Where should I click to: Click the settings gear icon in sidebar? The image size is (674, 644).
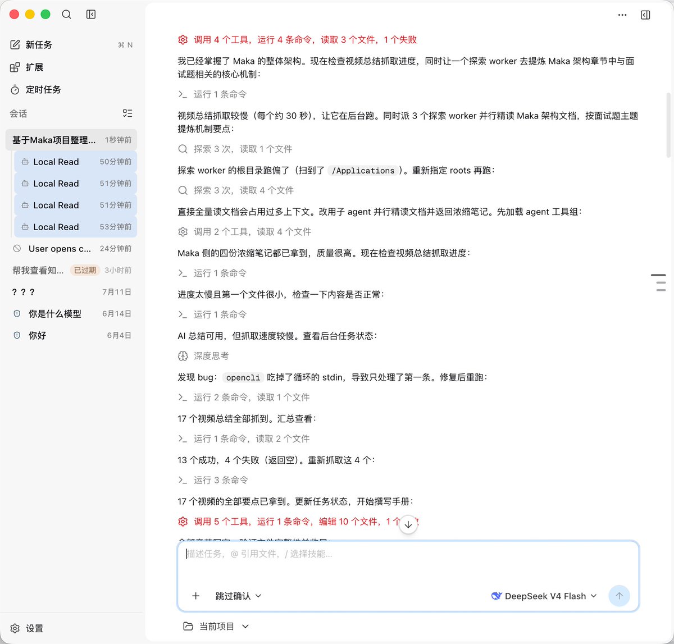pyautogui.click(x=15, y=628)
